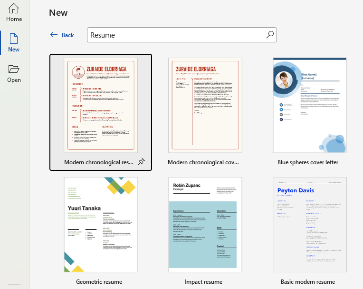This screenshot has width=363, height=289.
Task: Pin the Modern chronological resume template
Action: point(141,162)
